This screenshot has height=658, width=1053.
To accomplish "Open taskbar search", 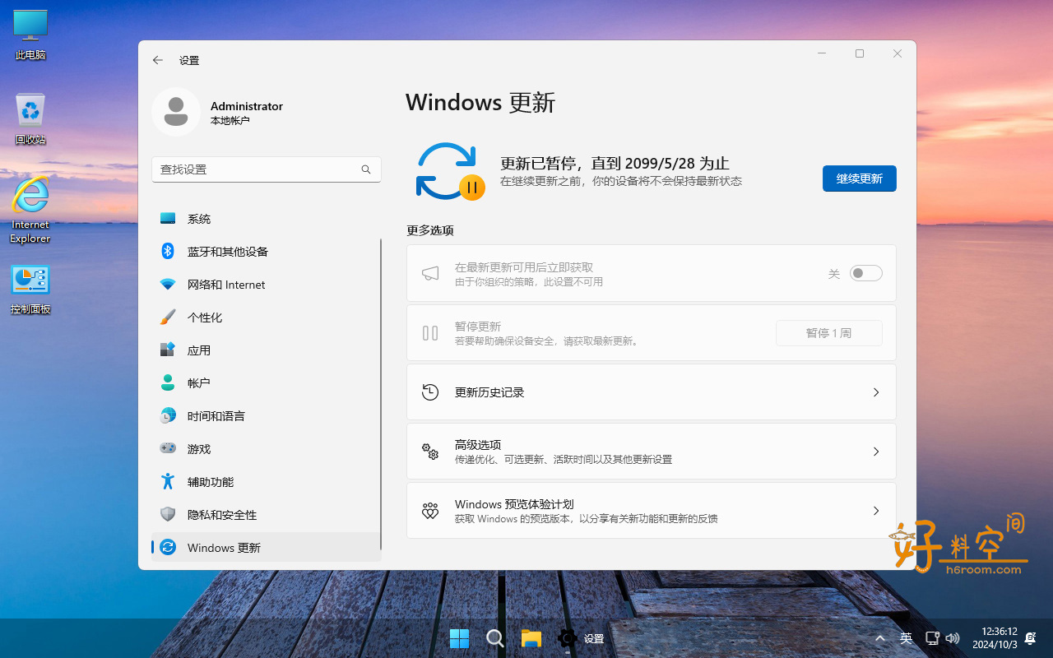I will tap(495, 638).
